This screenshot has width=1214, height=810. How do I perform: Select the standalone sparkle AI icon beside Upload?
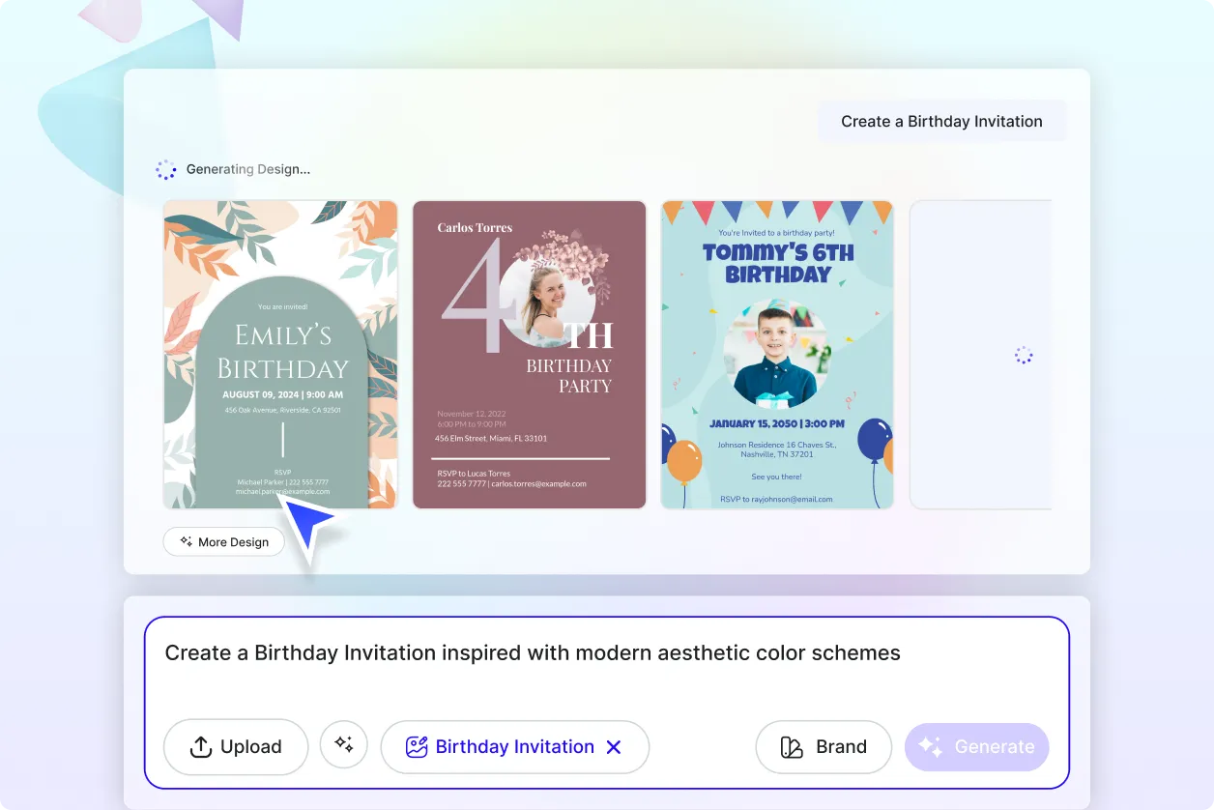[344, 744]
